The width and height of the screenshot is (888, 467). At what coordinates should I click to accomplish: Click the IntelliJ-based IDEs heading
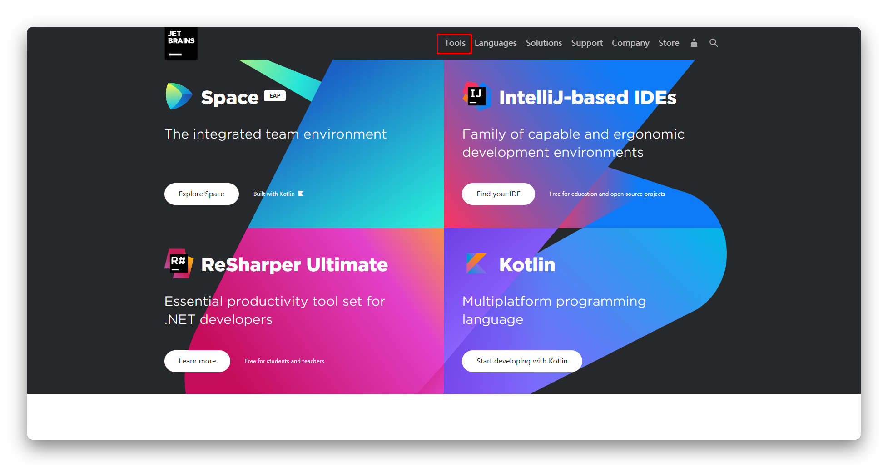tap(588, 97)
